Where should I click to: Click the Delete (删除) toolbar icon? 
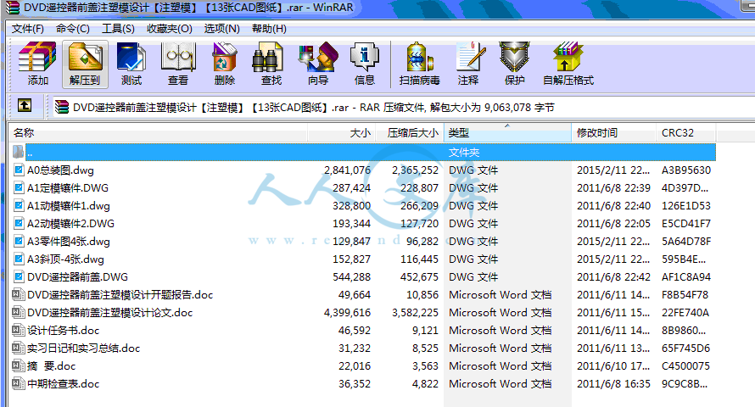tap(225, 64)
